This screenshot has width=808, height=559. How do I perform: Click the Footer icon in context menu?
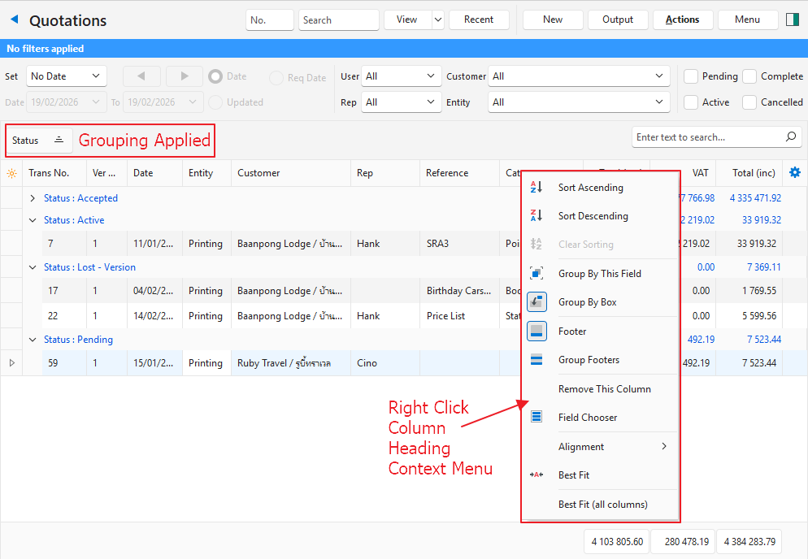(x=536, y=331)
